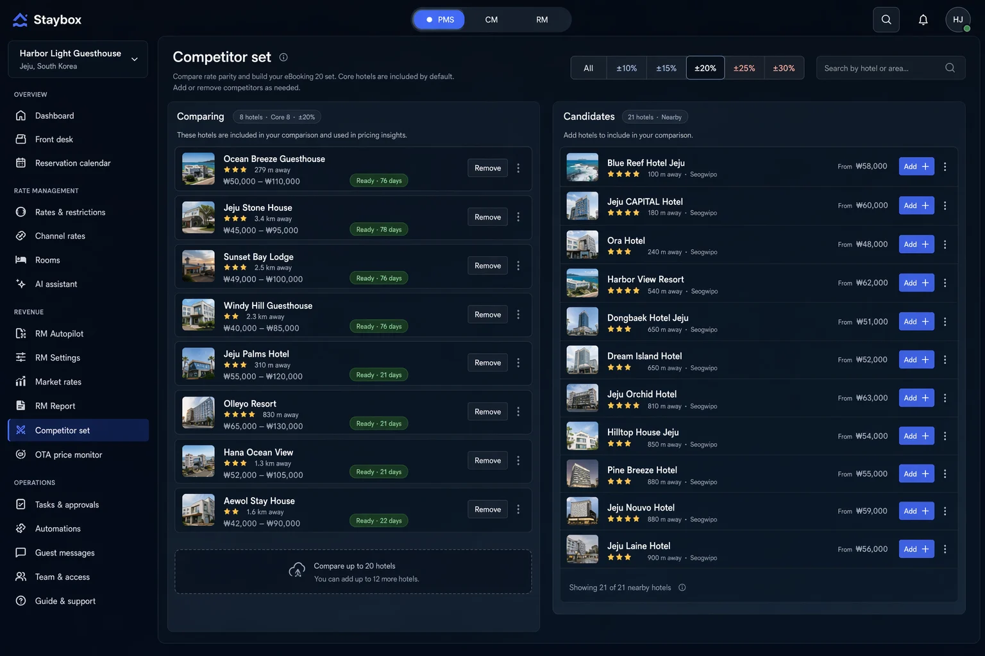Remove Jeju Palms Hotel from comparison

pos(487,363)
